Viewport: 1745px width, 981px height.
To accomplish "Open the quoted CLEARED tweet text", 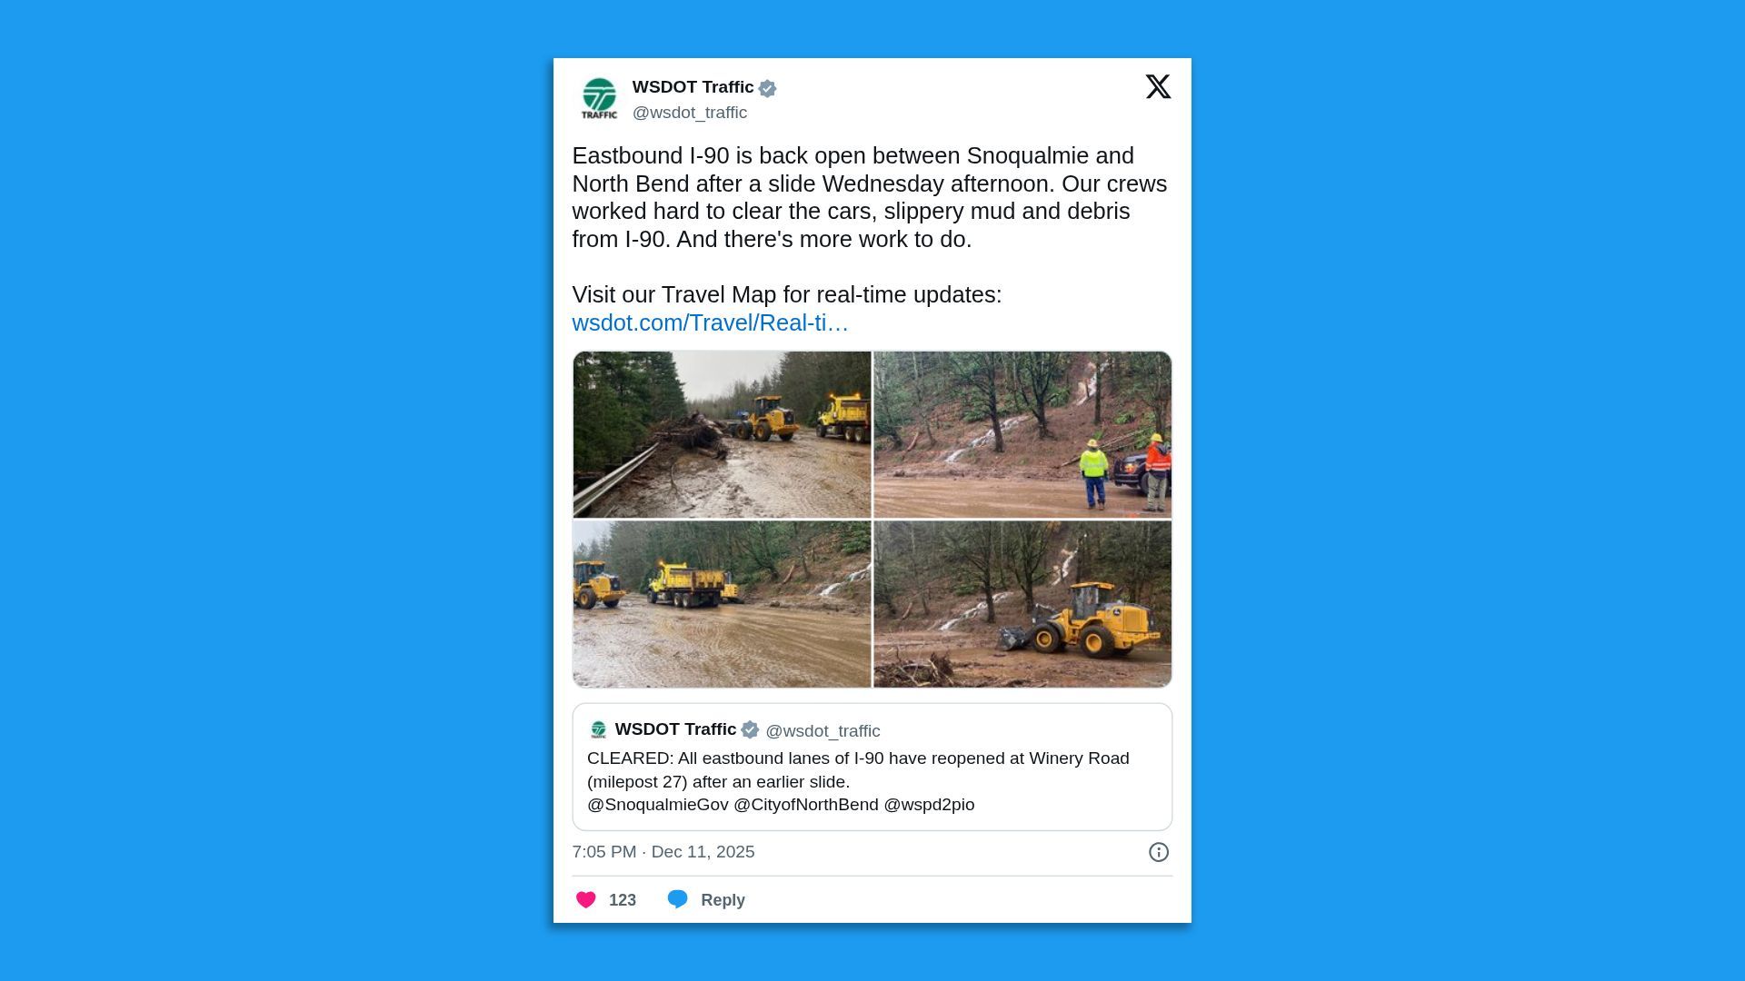I will click(858, 781).
